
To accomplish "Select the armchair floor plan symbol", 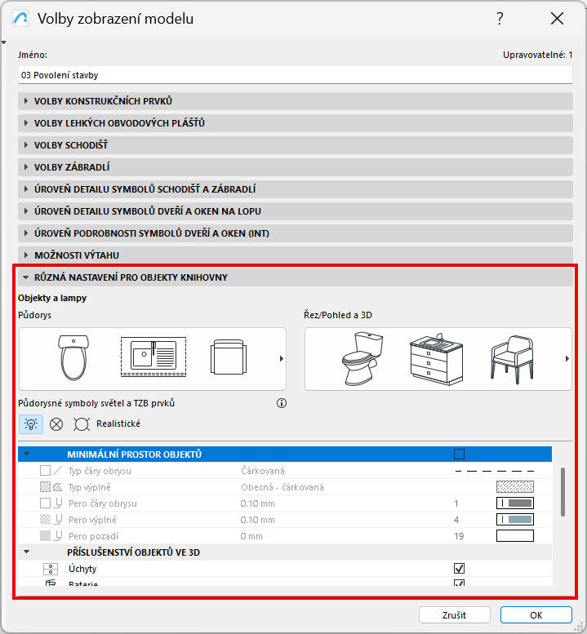I will click(x=229, y=357).
